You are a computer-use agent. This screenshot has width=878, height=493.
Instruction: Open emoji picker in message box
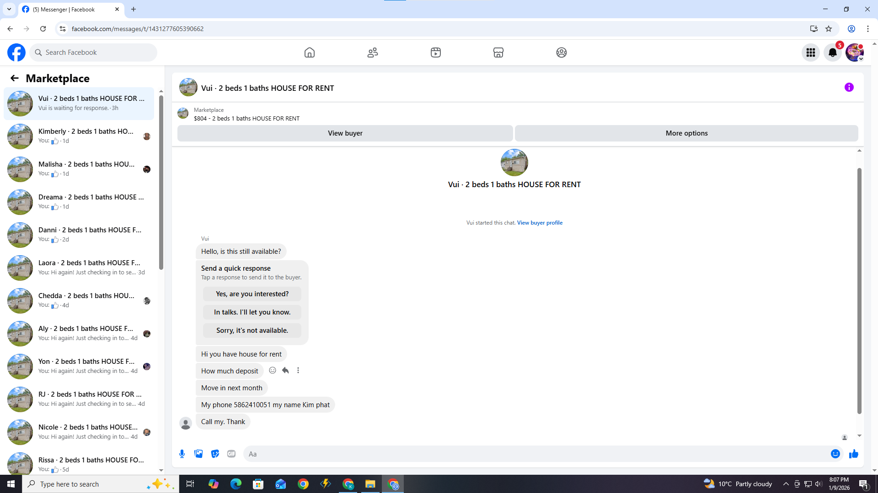(x=835, y=454)
